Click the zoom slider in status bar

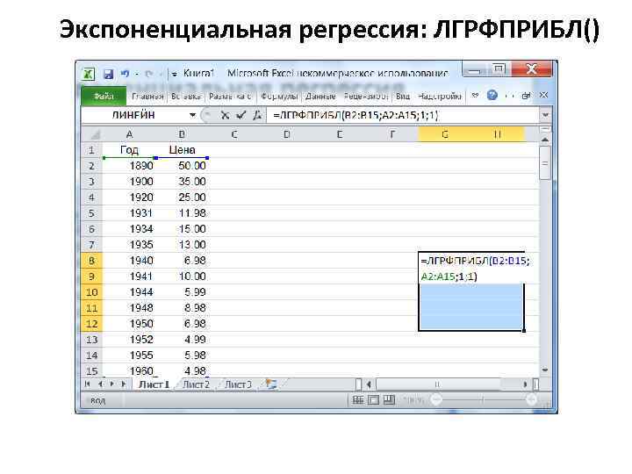[484, 400]
